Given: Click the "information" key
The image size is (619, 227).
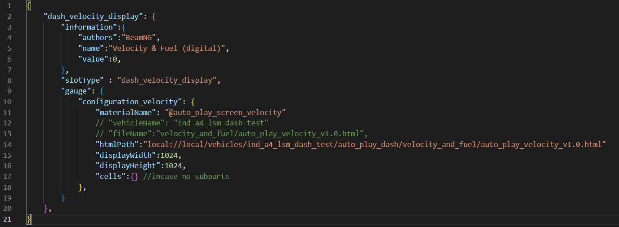Looking at the screenshot, I should click(89, 27).
